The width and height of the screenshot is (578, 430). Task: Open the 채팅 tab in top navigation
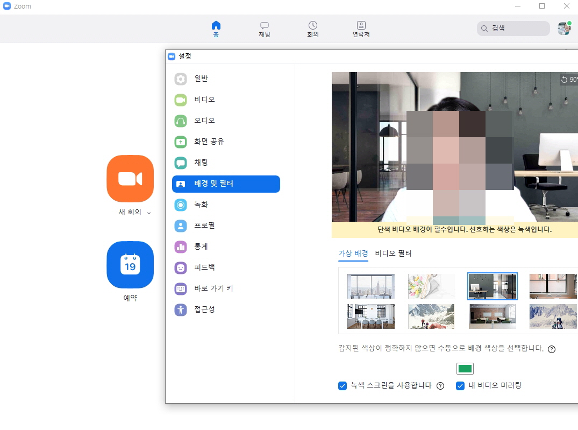point(265,29)
